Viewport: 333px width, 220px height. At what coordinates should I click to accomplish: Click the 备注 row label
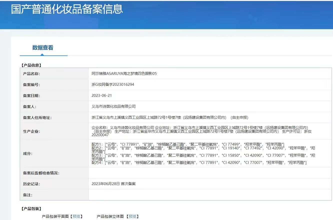28,195
